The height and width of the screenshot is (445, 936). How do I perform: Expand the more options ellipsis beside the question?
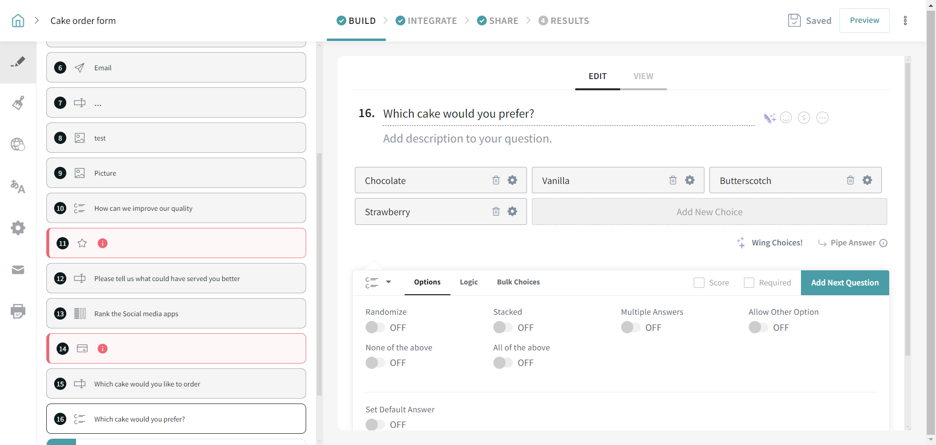point(822,118)
